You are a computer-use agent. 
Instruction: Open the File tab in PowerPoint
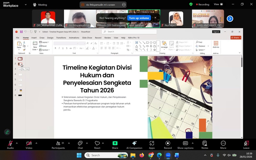pyautogui.click(x=18, y=38)
